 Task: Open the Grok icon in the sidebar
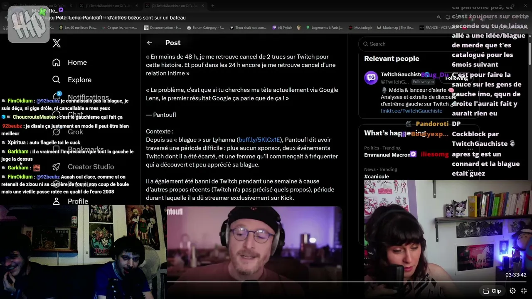pos(57,132)
